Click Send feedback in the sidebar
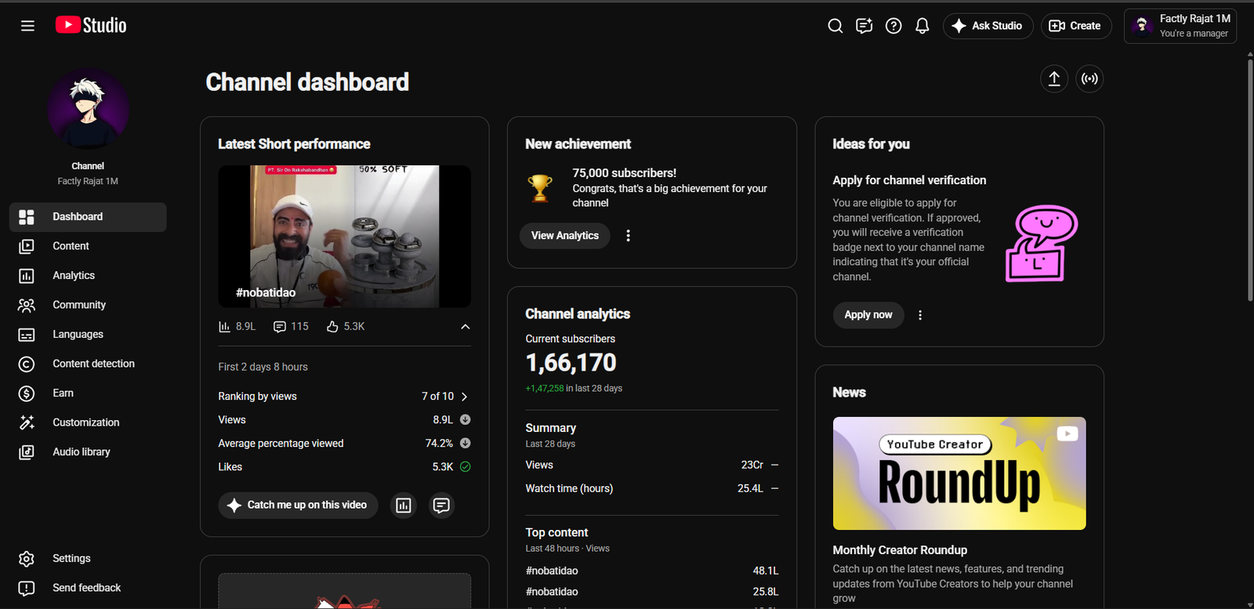The height and width of the screenshot is (609, 1254). tap(88, 588)
